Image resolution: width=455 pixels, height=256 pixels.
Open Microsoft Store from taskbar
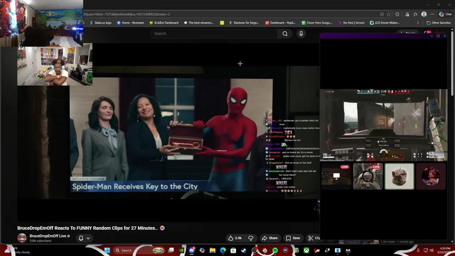pos(233,250)
